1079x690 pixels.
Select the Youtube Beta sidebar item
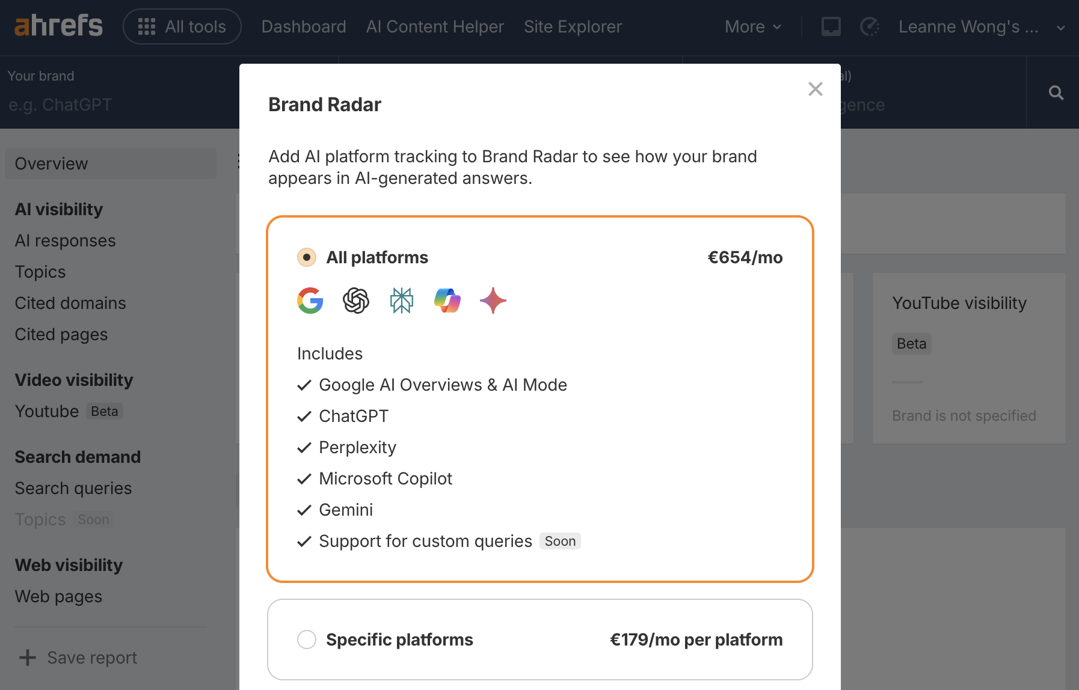(x=47, y=411)
